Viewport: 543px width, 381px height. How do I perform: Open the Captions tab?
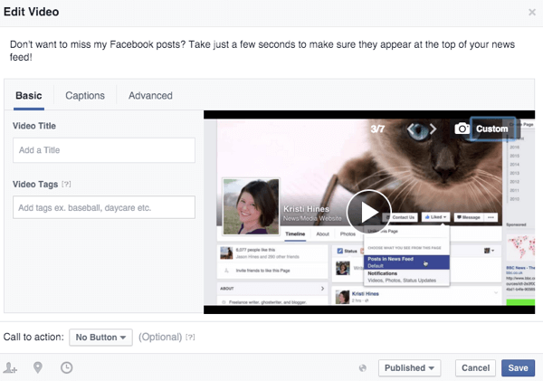coord(85,96)
